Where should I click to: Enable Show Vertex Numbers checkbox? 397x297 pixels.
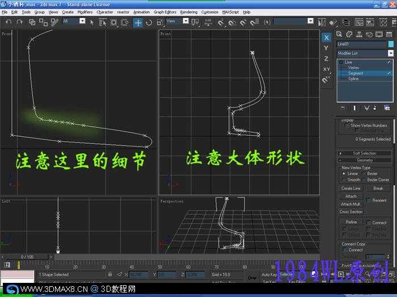347,125
